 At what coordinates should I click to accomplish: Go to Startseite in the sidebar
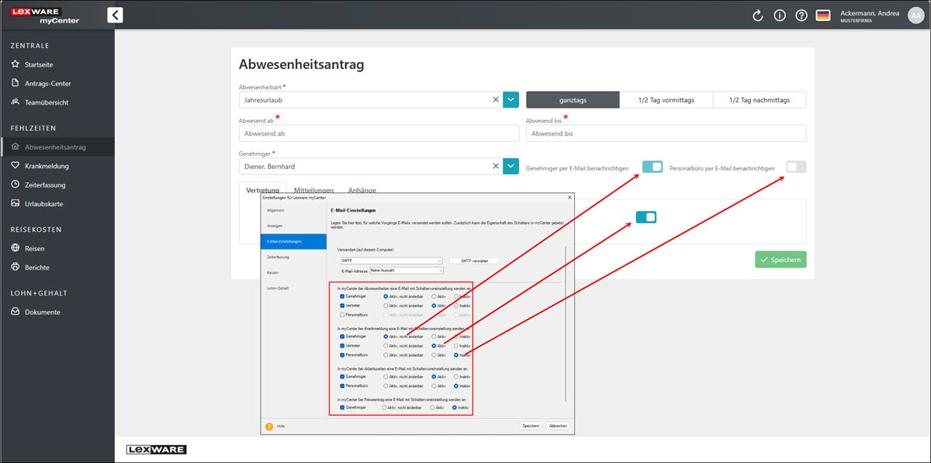[x=38, y=64]
